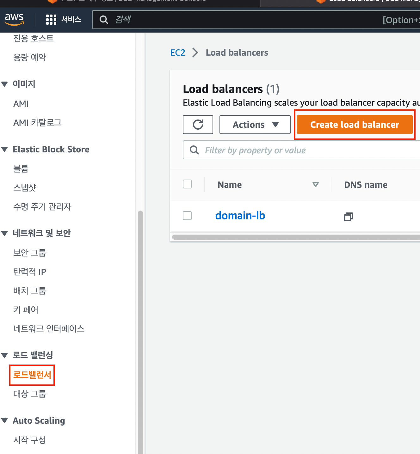Click Filter by property or value field

pyautogui.click(x=301, y=150)
